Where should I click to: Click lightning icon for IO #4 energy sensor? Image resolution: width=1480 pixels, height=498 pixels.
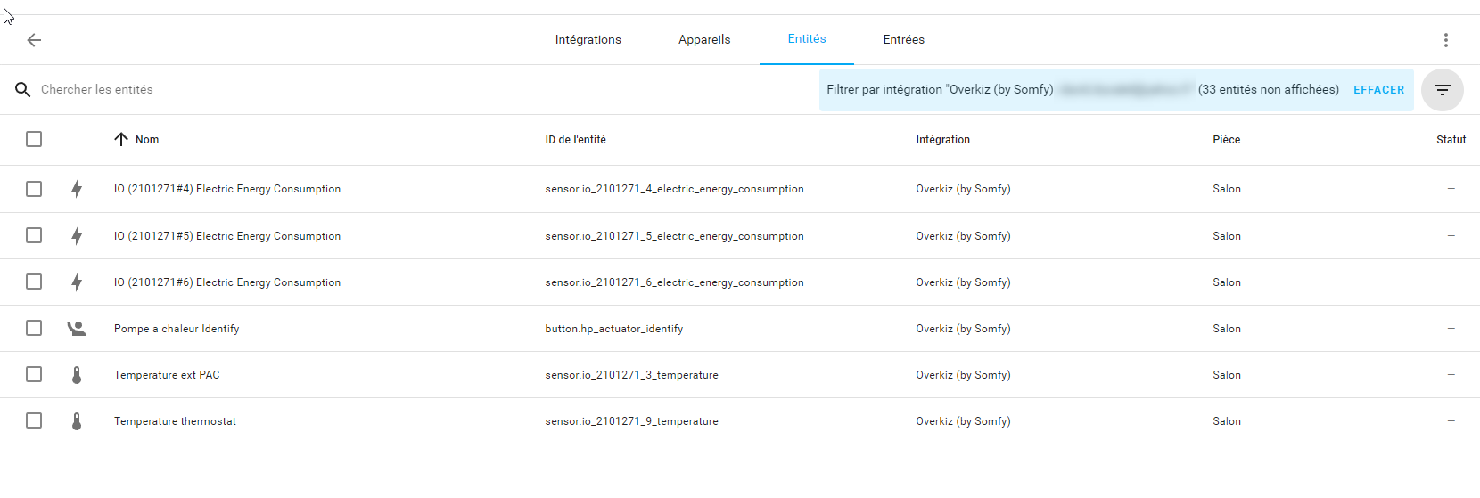[x=77, y=189]
